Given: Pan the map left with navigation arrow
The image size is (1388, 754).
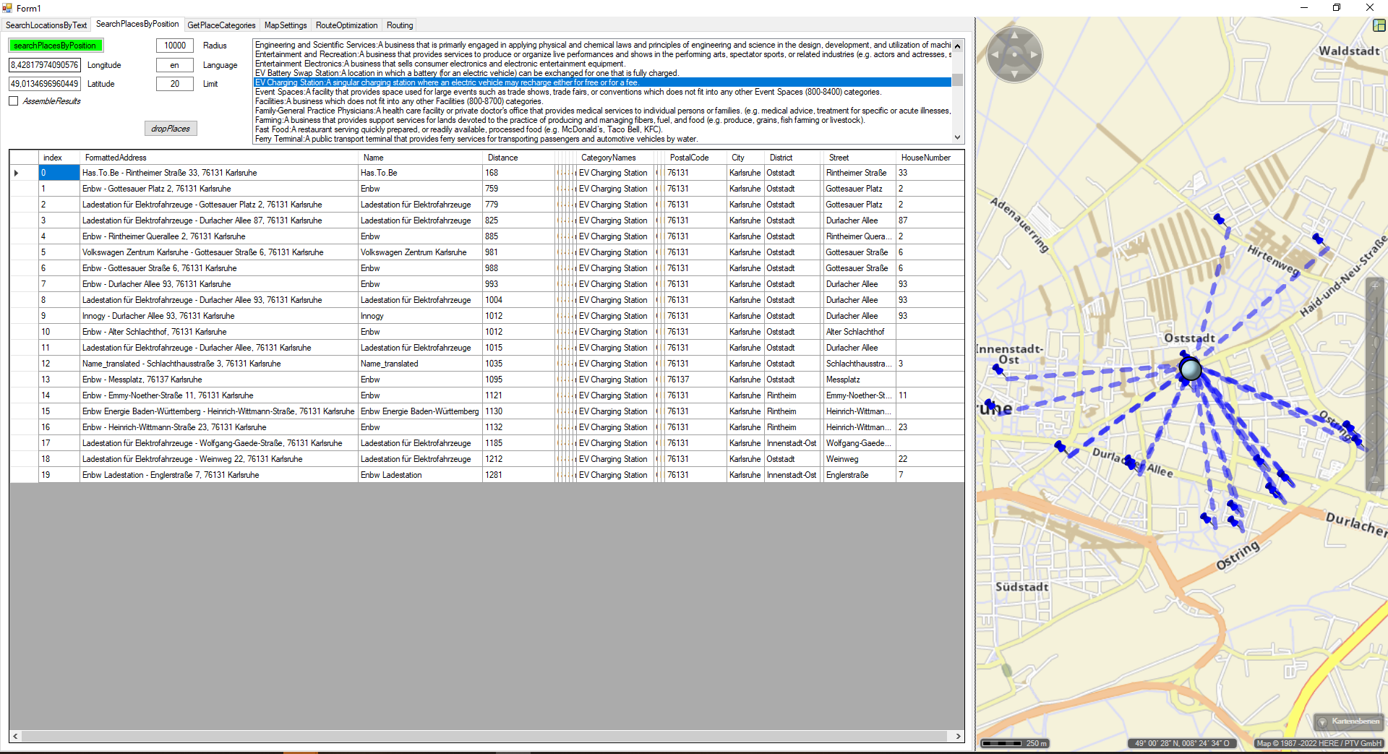Looking at the screenshot, I should click(x=995, y=54).
